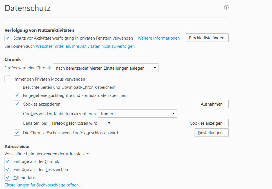The height and width of the screenshot is (189, 272).
Task: Open 'Websites mitteilen, Ihre Aktivitäten nicht zu verfolgen' link
Action: click(x=85, y=46)
